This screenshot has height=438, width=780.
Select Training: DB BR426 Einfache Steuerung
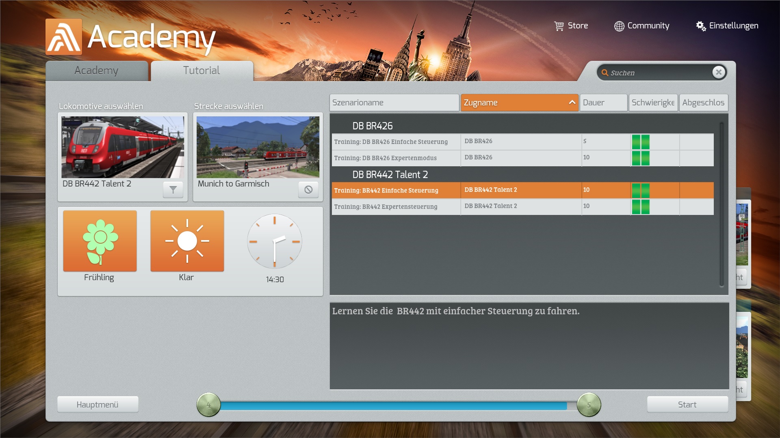522,142
